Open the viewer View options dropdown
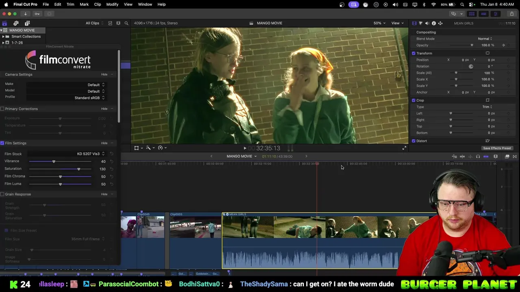The width and height of the screenshot is (520, 292). coord(397,23)
